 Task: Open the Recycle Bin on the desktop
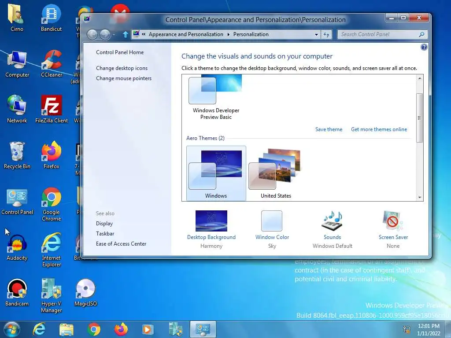click(x=17, y=155)
